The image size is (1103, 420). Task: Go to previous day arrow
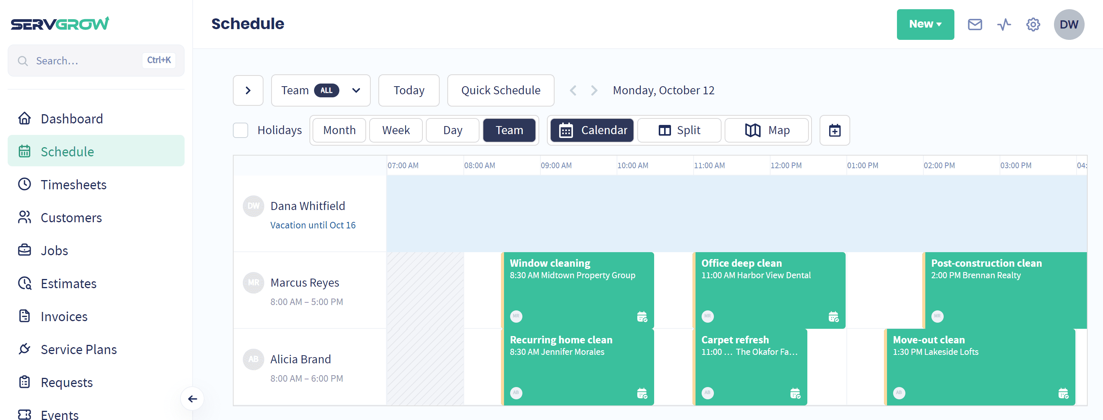click(573, 90)
